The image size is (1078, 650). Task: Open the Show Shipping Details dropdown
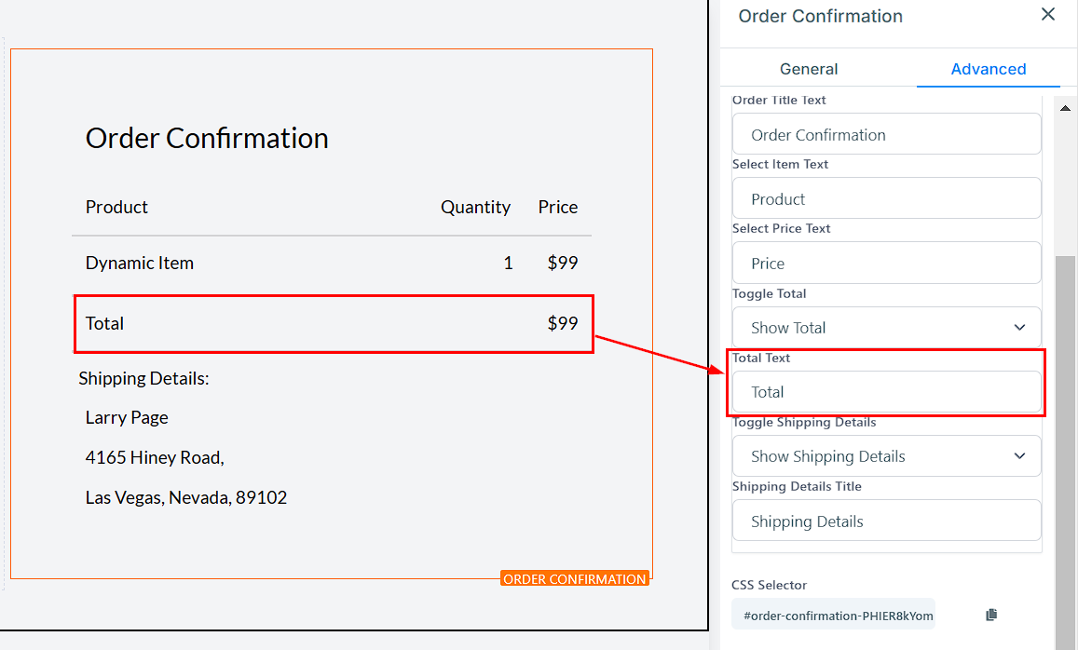886,456
